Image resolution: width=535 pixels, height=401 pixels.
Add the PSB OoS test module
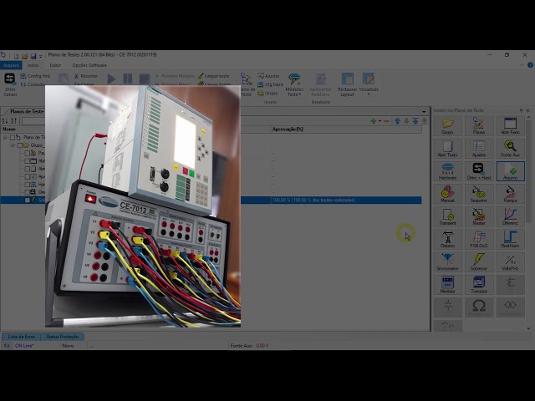(x=479, y=240)
